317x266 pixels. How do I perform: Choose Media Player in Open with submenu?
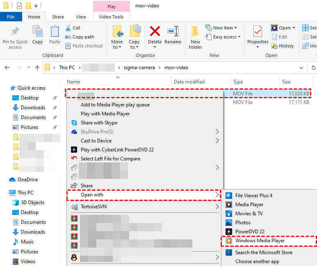[x=249, y=205]
